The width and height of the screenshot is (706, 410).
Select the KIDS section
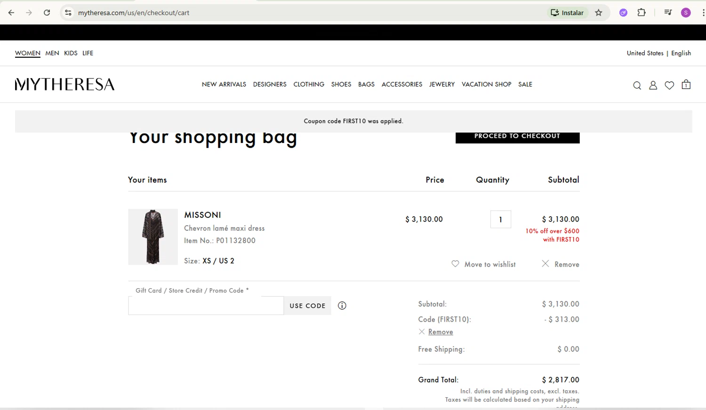[x=71, y=53]
